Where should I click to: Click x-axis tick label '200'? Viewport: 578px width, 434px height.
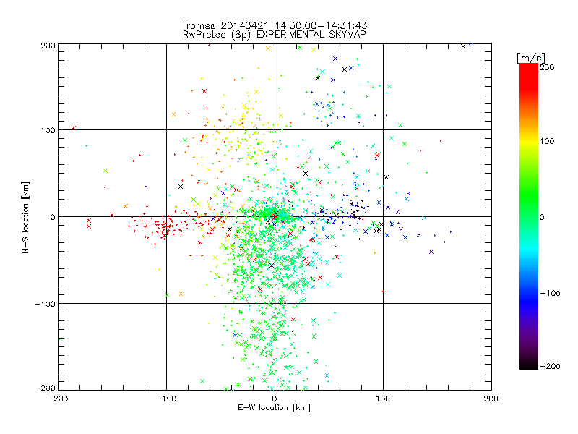[x=491, y=399]
